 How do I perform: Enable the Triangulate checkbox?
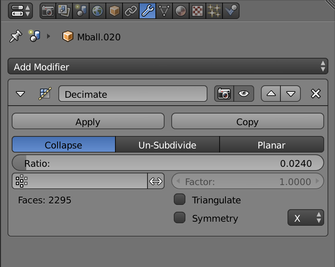180,200
